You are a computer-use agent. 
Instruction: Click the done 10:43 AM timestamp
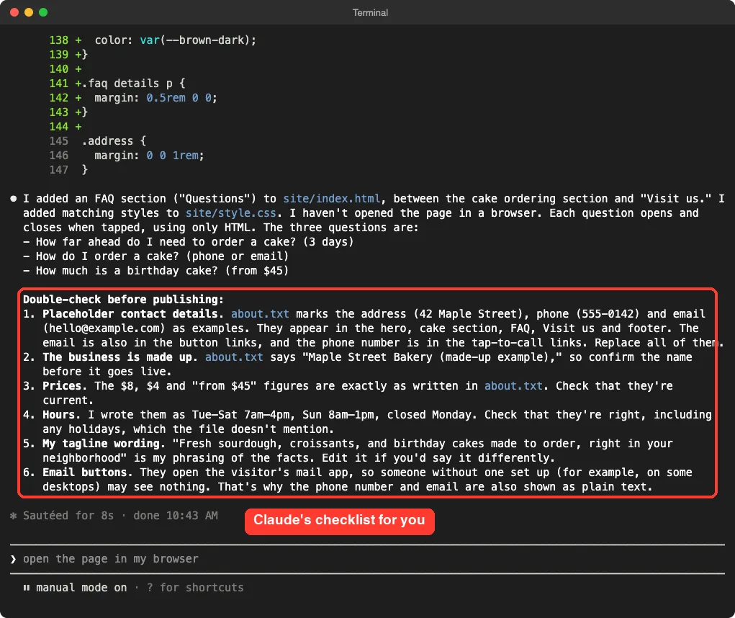[176, 516]
